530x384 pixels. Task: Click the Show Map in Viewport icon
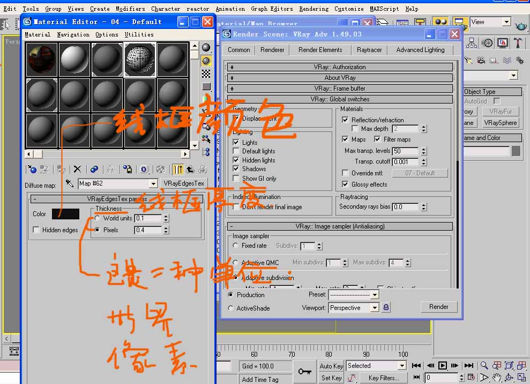[161, 169]
